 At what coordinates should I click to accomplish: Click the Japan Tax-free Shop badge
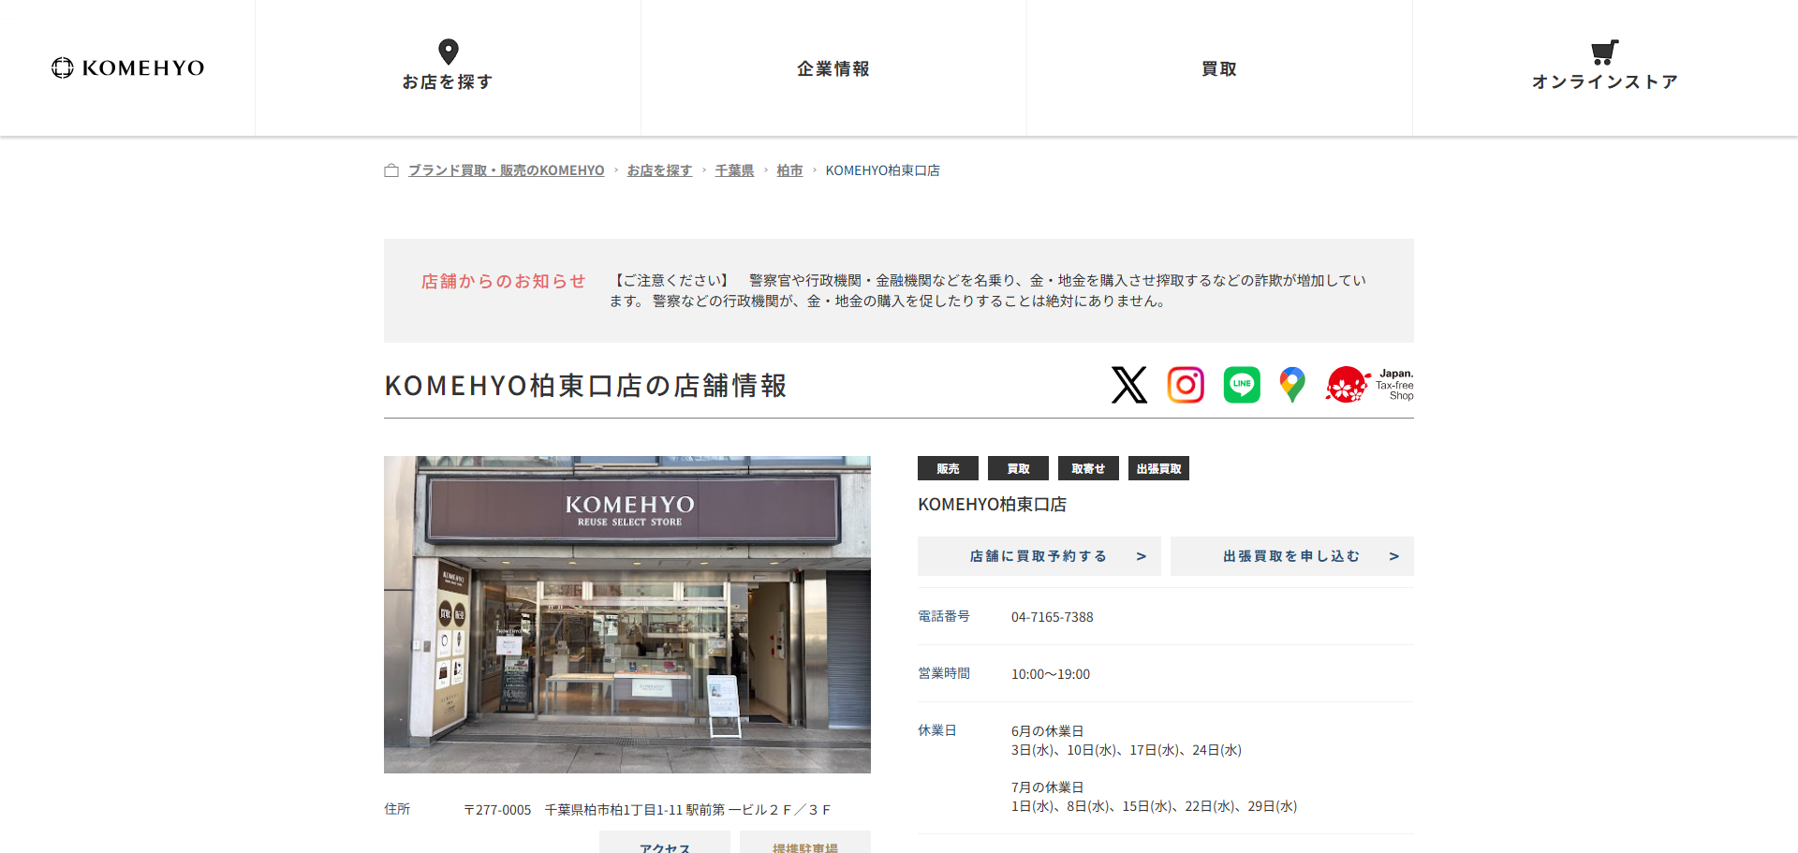pos(1370,385)
